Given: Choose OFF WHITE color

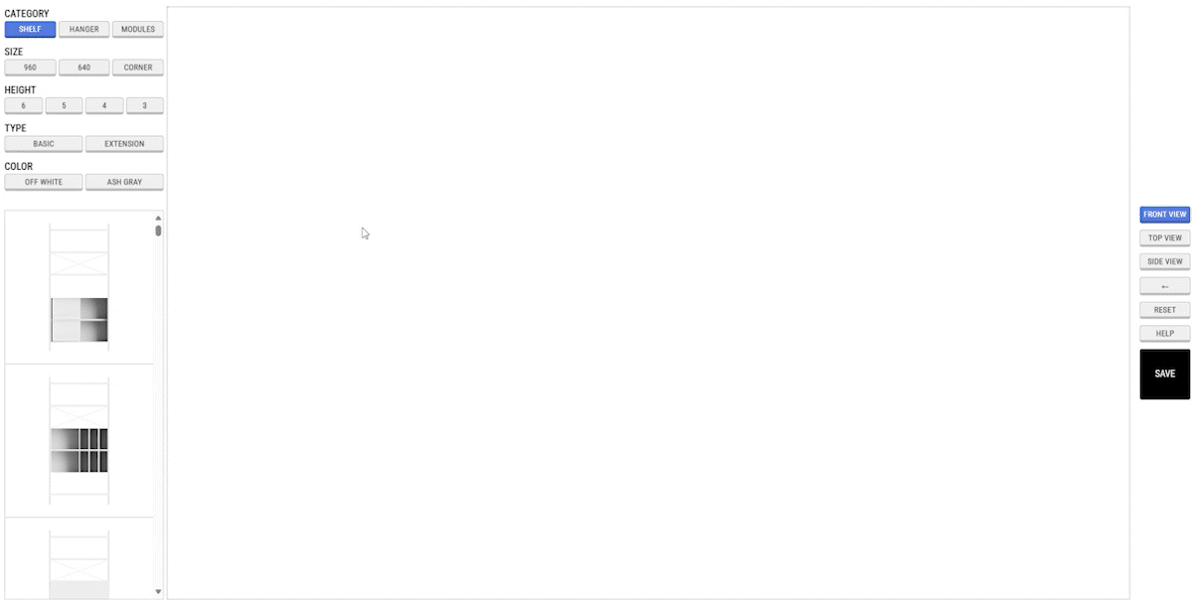Looking at the screenshot, I should 44,182.
